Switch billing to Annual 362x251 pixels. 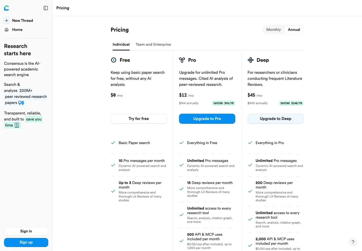click(x=294, y=30)
